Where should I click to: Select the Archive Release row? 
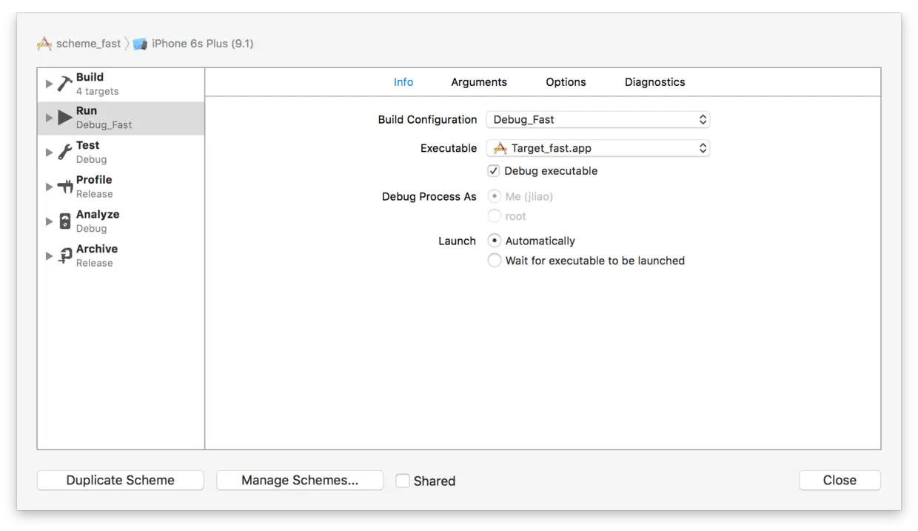point(121,256)
